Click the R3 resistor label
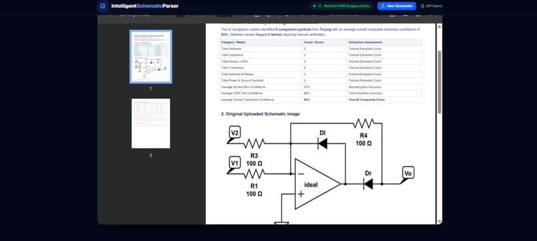The image size is (537, 241). pos(254,156)
